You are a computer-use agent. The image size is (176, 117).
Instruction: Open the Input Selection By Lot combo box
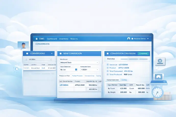tap(69, 70)
